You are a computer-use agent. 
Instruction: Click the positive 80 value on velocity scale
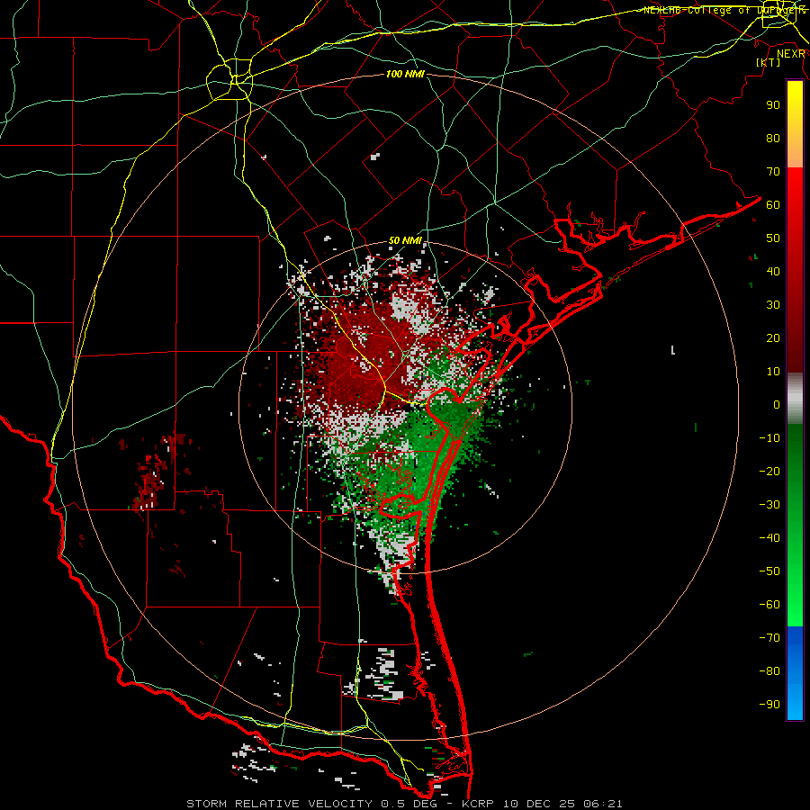point(773,138)
